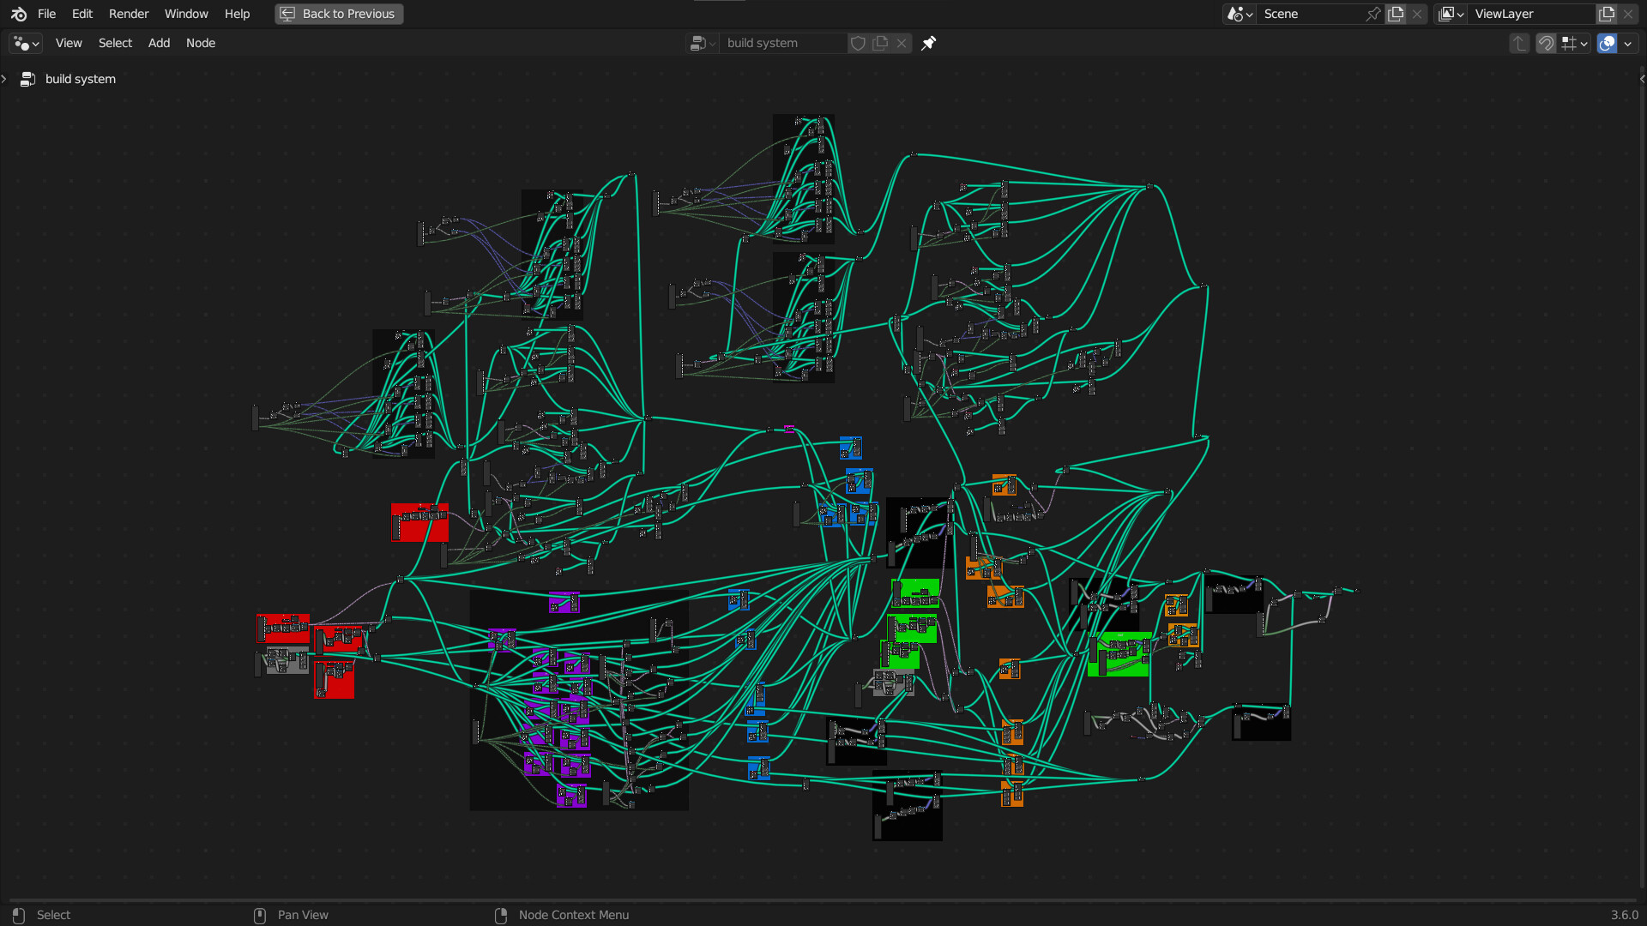Open the Node menu
The width and height of the screenshot is (1647, 926).
pos(200,43)
